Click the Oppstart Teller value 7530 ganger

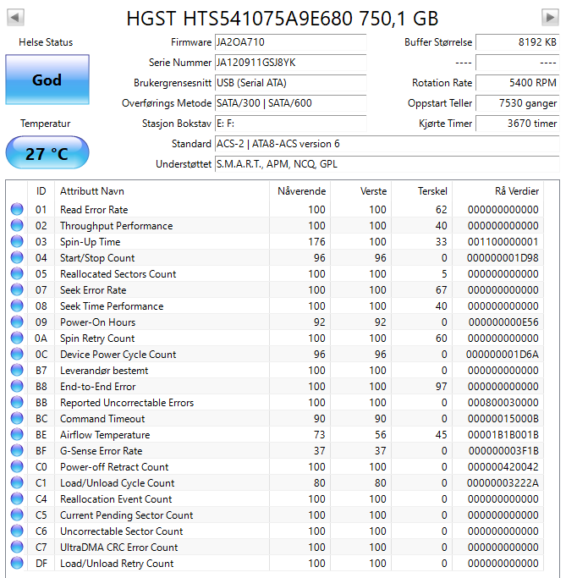click(x=516, y=103)
